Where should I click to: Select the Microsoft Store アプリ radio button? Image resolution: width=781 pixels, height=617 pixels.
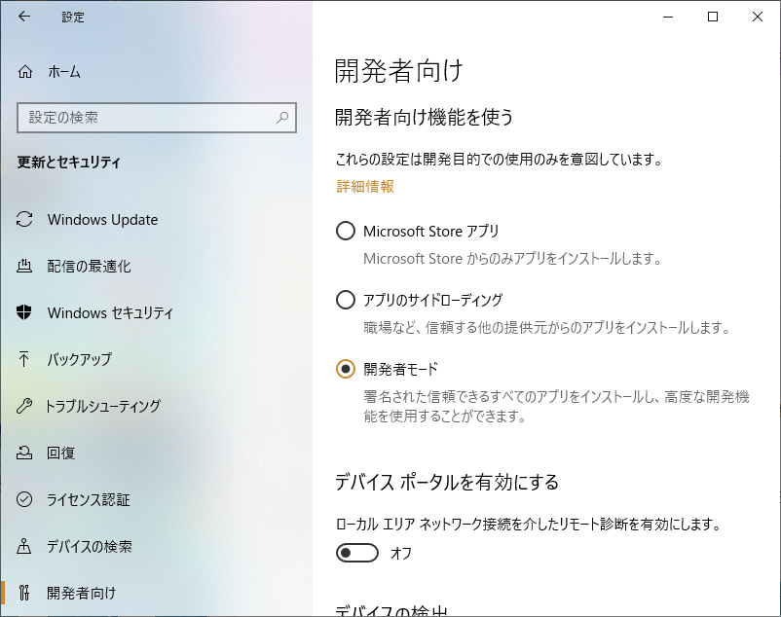tap(346, 231)
